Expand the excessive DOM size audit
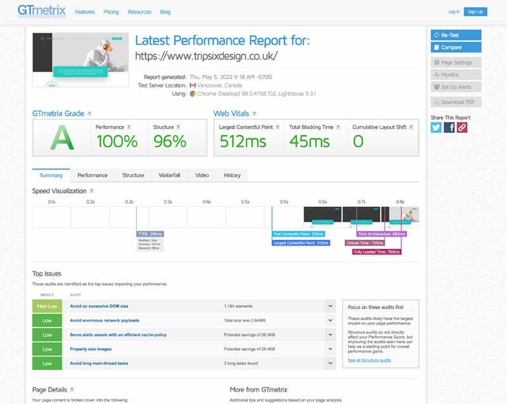Viewport: 507px width, 404px height. click(x=330, y=306)
